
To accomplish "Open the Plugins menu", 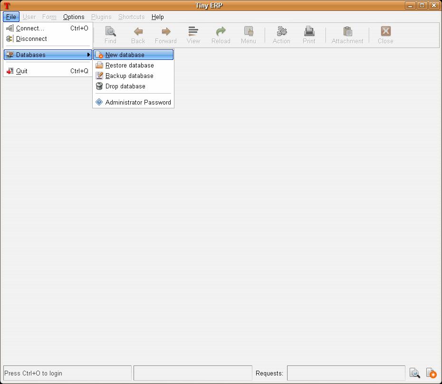I will pos(101,17).
